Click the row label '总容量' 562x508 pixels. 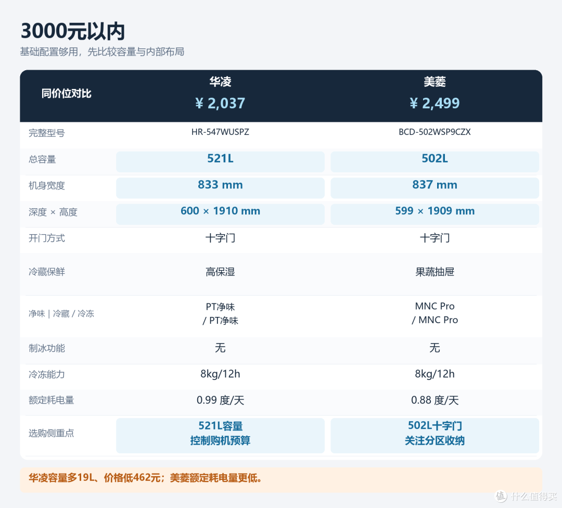pyautogui.click(x=42, y=159)
